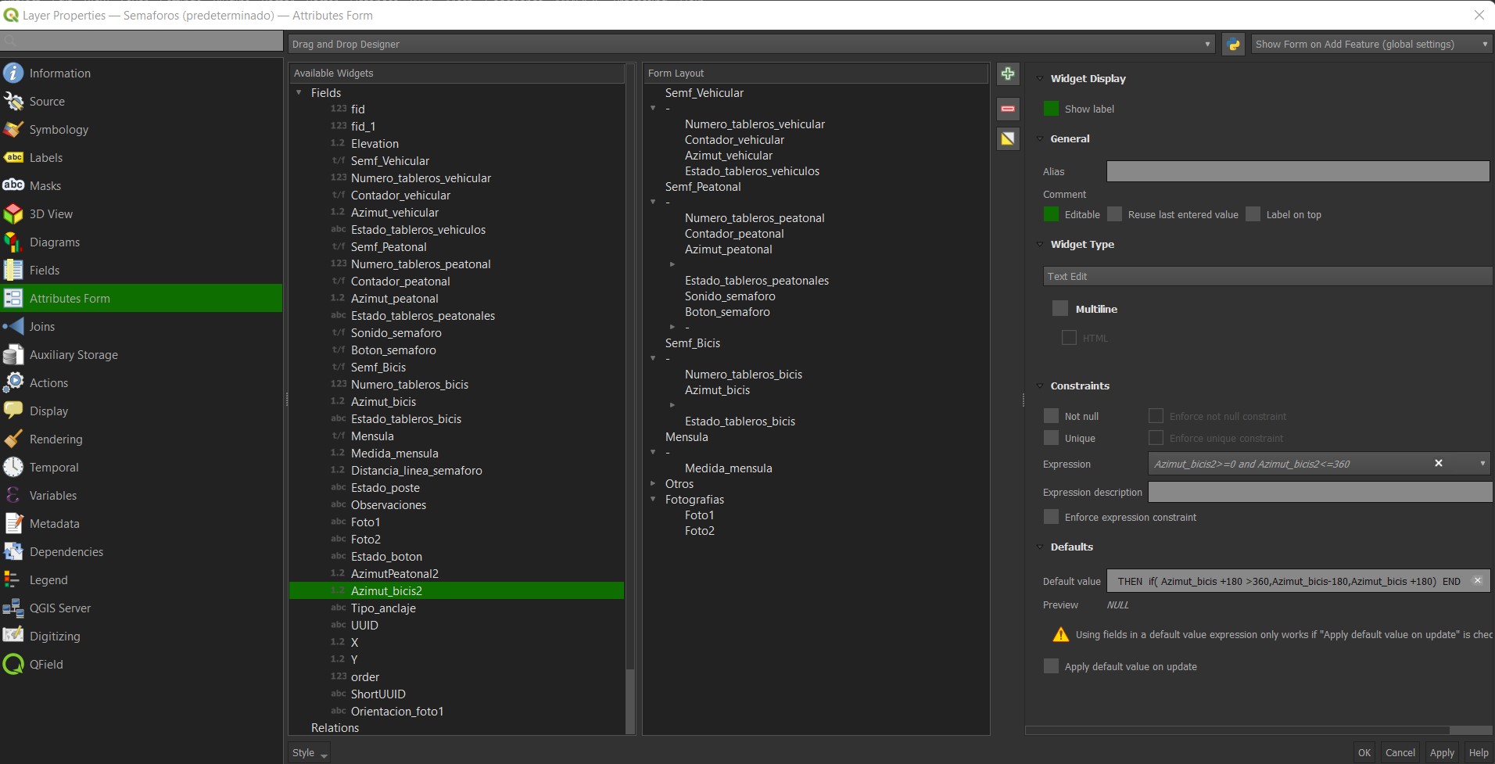Open the Temporal clock icon
1495x764 pixels.
[x=13, y=467]
